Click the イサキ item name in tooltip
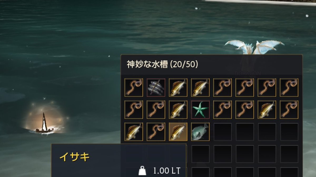Screen dimensions: 316x177 click(x=75, y=157)
